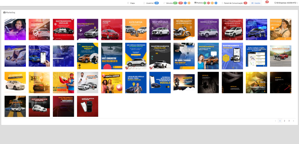Click the blue Usuários count badge
The width and height of the screenshot is (299, 144).
point(157,3)
